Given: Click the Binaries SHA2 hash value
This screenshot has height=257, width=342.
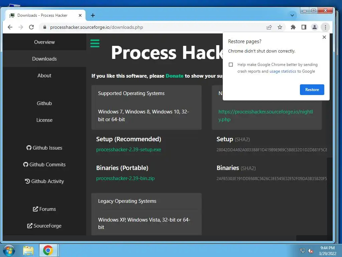Looking at the screenshot, I should point(272,179).
